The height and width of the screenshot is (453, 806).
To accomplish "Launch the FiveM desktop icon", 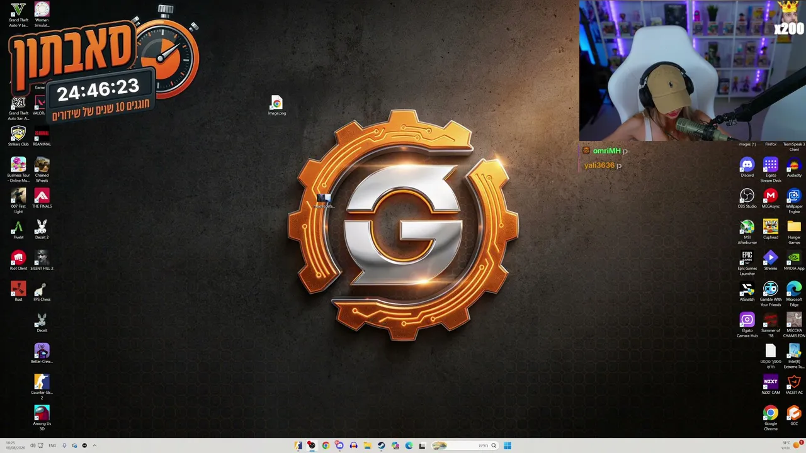I will point(18,230).
